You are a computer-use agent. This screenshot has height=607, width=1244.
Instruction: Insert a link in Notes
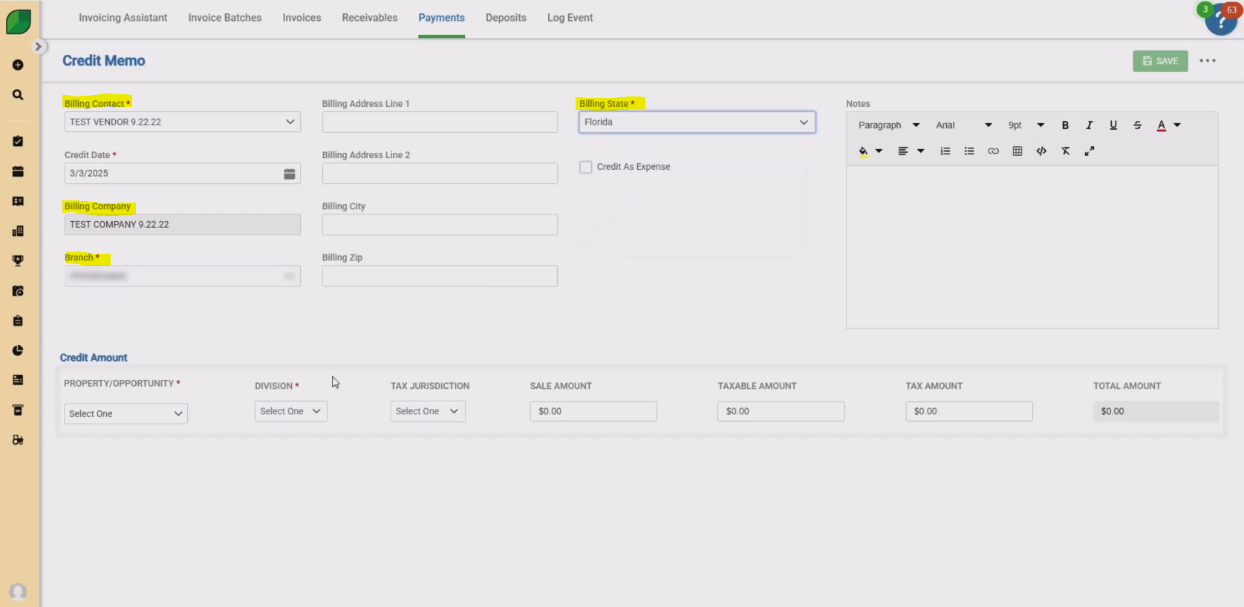[993, 151]
